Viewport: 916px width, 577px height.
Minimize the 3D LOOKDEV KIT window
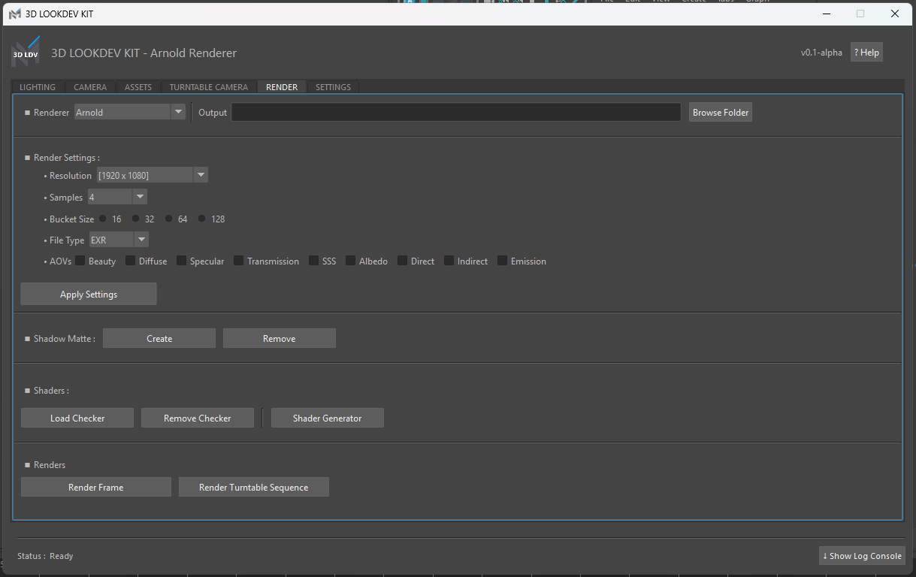tap(827, 14)
